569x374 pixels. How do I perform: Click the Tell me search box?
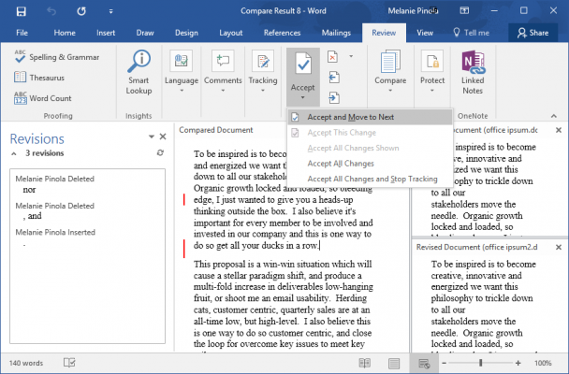tap(471, 33)
